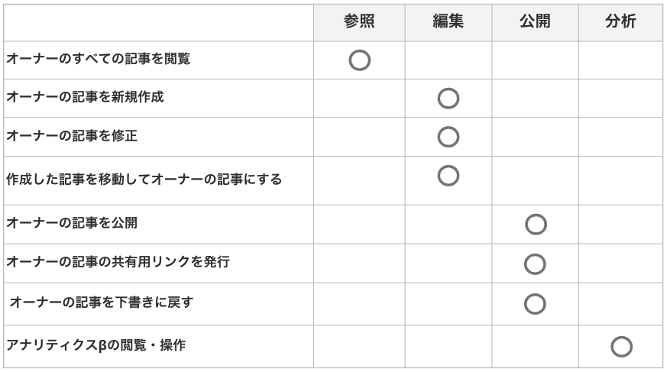Click the circle in 記事を新規作成 row
Image resolution: width=667 pixels, height=372 pixels.
(x=448, y=99)
